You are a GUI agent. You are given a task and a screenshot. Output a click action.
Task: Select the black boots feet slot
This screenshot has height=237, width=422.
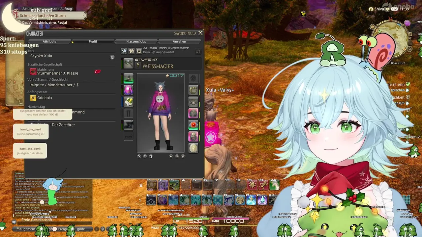click(128, 125)
